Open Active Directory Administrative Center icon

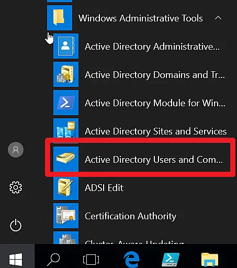point(66,46)
